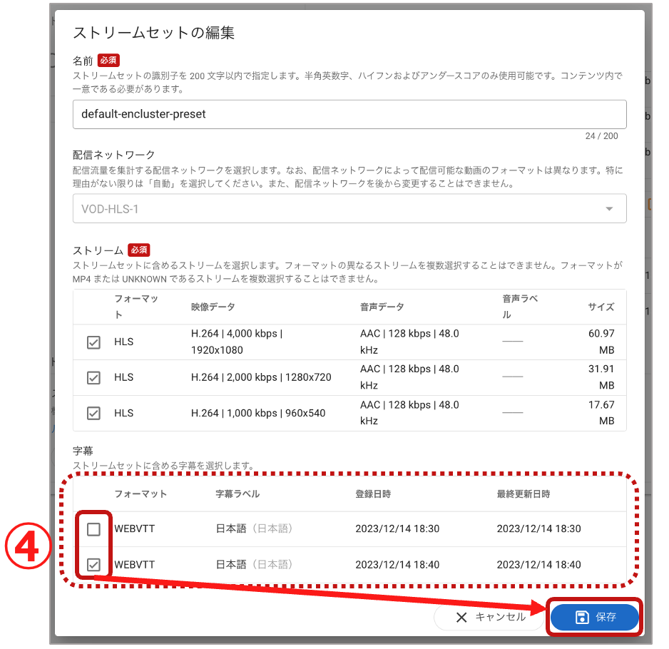Click the 2023/12/14 18:40 last-updated date

click(539, 565)
